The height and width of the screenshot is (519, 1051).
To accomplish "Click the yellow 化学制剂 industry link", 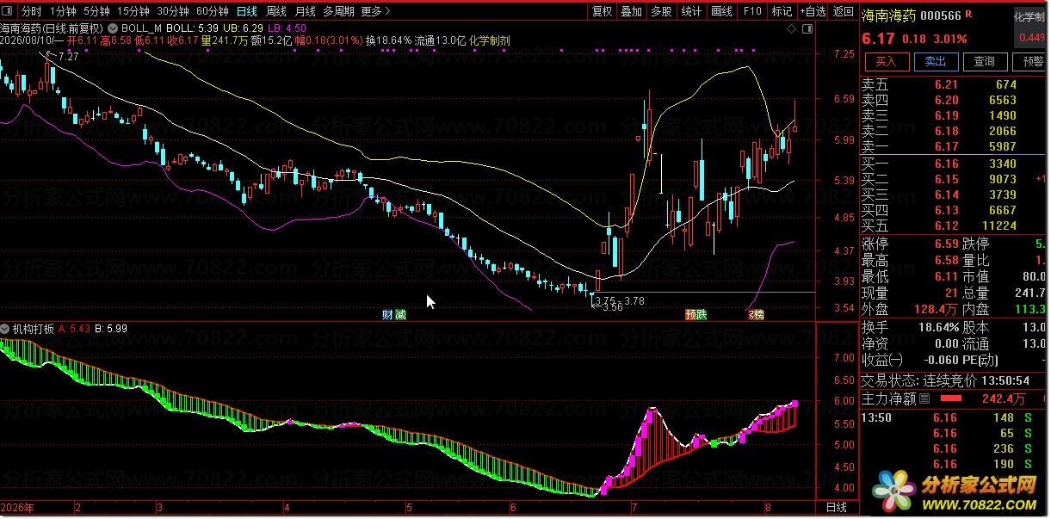I will [490, 40].
